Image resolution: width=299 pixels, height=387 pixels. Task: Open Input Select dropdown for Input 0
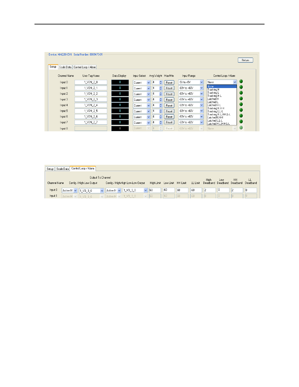pyautogui.click(x=142, y=82)
